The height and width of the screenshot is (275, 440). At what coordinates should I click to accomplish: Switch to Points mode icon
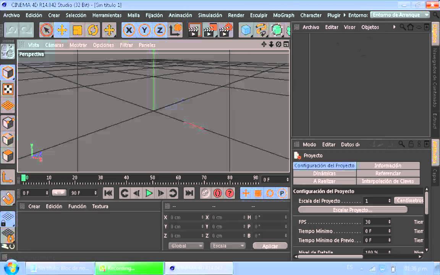pos(8,123)
